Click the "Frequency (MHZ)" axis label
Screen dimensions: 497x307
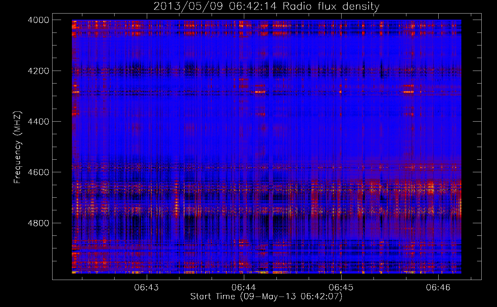pyautogui.click(x=18, y=147)
